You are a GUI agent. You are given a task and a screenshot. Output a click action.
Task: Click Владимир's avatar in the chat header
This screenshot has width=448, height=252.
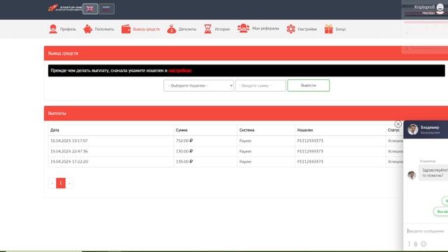[x=412, y=129]
